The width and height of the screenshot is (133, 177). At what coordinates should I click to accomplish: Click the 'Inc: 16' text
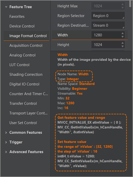click(x=63, y=108)
